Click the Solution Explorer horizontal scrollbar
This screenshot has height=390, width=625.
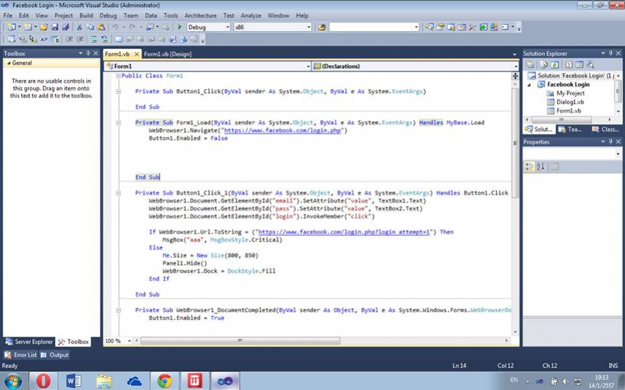[x=561, y=120]
